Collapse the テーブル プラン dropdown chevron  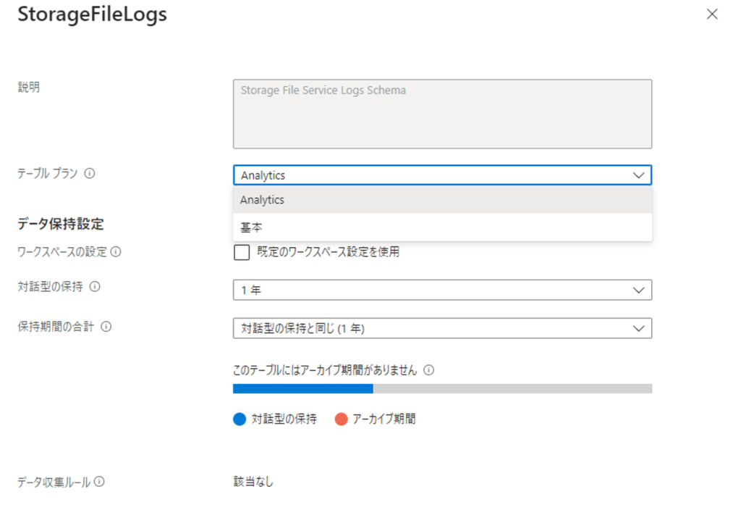click(638, 175)
